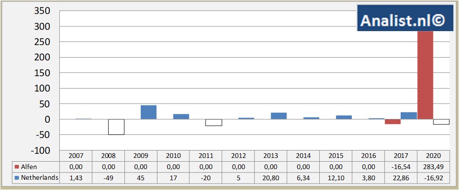This screenshot has height=190, width=459.
Task: Select the -49 Netherlands value cell
Action: [x=108, y=177]
